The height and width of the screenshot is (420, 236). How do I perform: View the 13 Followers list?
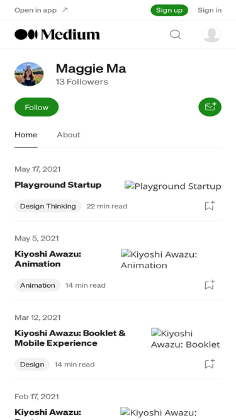(x=82, y=82)
